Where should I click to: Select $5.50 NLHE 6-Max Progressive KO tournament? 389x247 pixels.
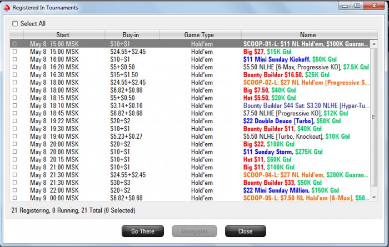[x=306, y=67]
